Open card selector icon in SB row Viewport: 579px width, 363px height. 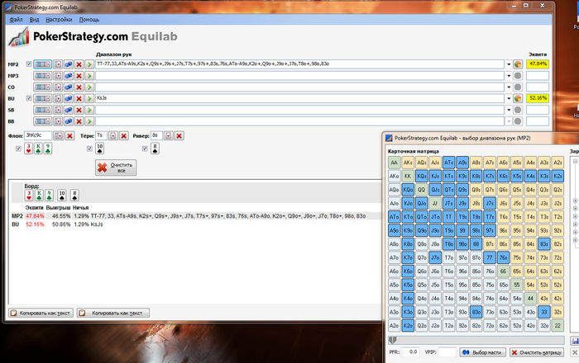coord(58,110)
